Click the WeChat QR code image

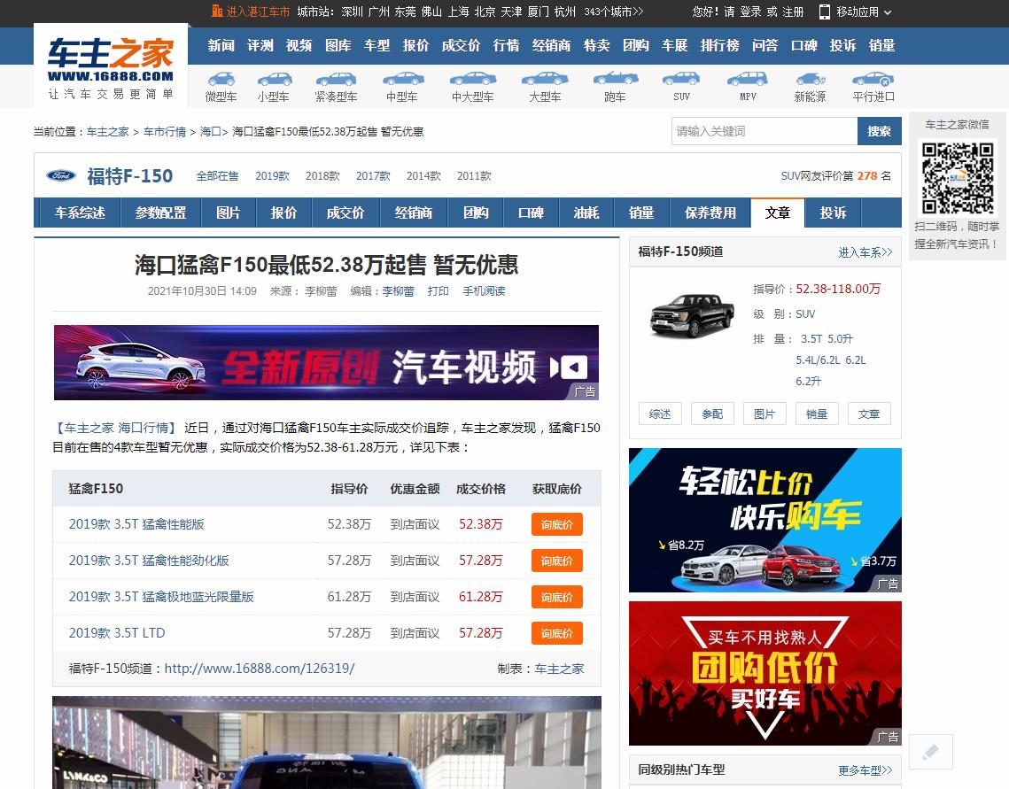(958, 178)
